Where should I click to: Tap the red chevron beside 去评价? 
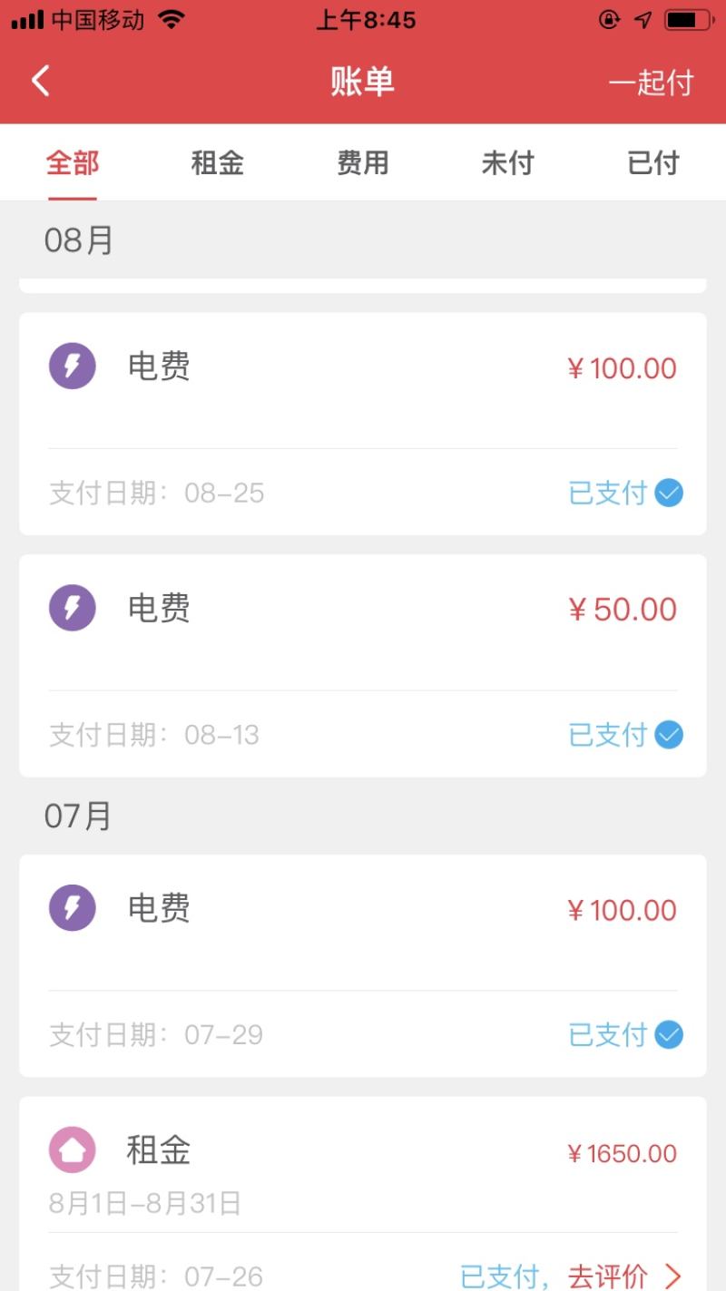point(672,1276)
